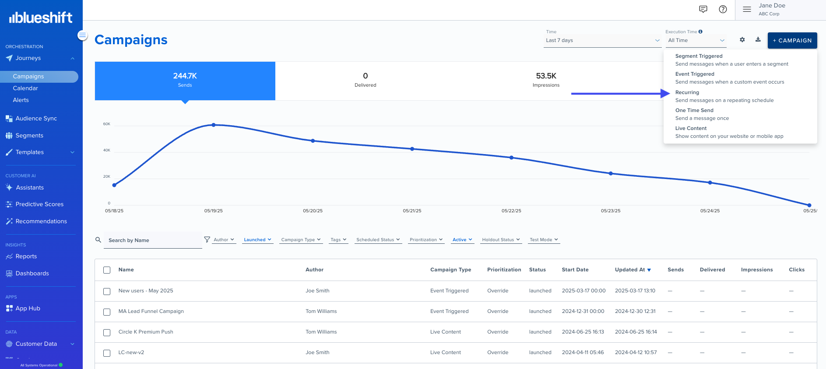Open the Active filter dropdown
Image resolution: width=826 pixels, height=369 pixels.
(x=463, y=240)
